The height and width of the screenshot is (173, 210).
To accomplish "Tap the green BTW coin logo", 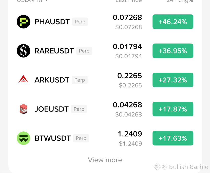I will point(24,138).
